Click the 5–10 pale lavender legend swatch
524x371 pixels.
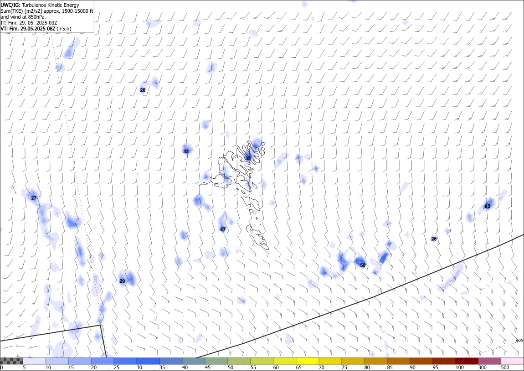tap(34, 361)
